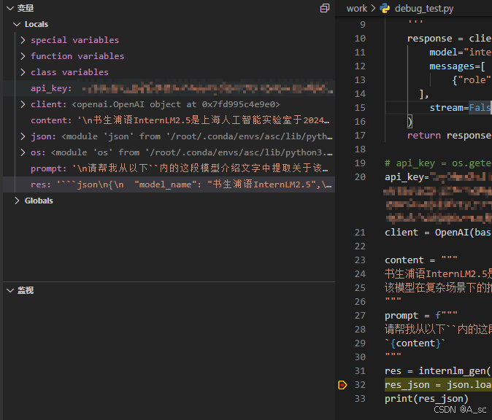
Task: Select the api_key variable row
Action: click(169, 88)
